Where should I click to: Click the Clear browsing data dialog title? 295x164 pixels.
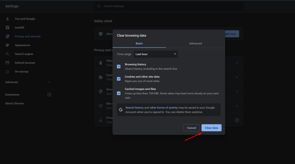pyautogui.click(x=131, y=35)
